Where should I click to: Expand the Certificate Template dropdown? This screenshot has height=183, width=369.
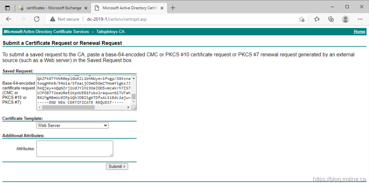coord(72,125)
